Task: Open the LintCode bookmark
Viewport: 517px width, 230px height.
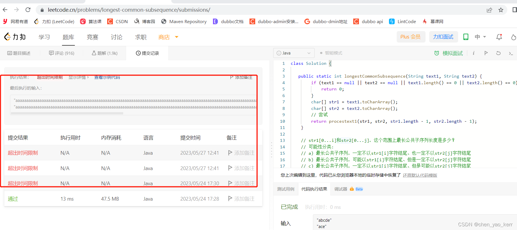Action: click(402, 21)
